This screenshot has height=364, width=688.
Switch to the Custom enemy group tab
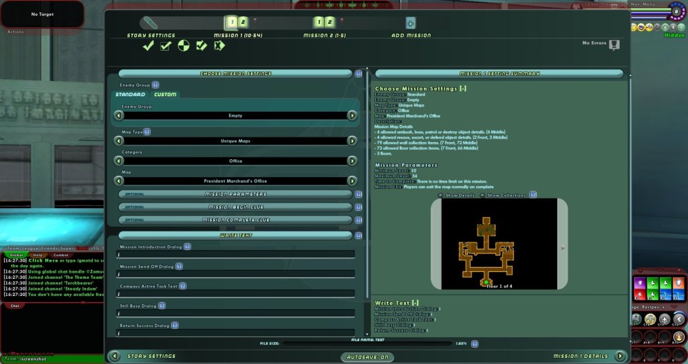pos(165,94)
